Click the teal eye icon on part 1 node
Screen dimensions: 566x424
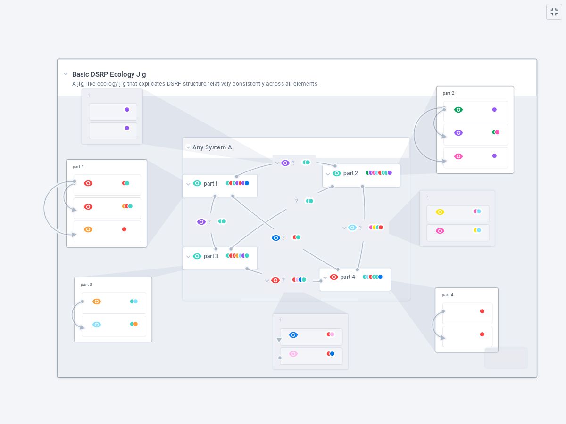click(197, 184)
